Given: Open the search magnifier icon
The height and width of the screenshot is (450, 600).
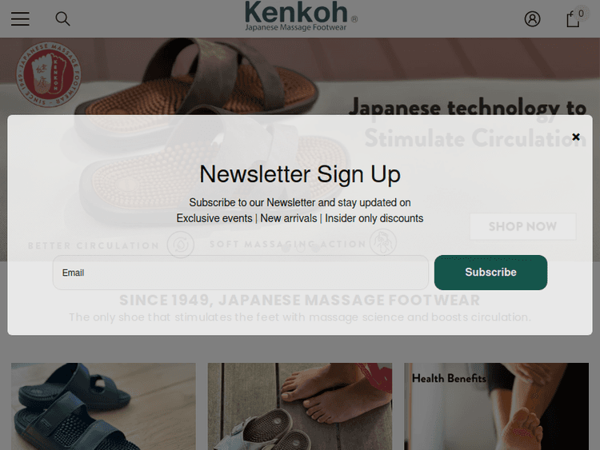Looking at the screenshot, I should pyautogui.click(x=62, y=18).
